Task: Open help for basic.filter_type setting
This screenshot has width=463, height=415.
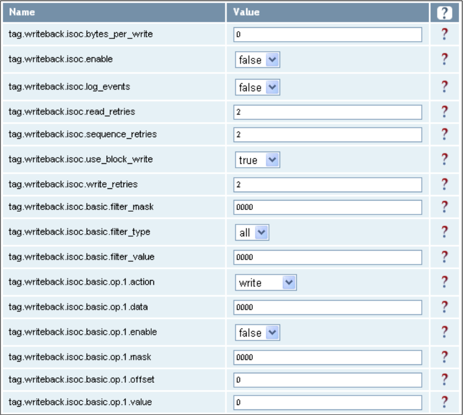Action: [x=445, y=232]
